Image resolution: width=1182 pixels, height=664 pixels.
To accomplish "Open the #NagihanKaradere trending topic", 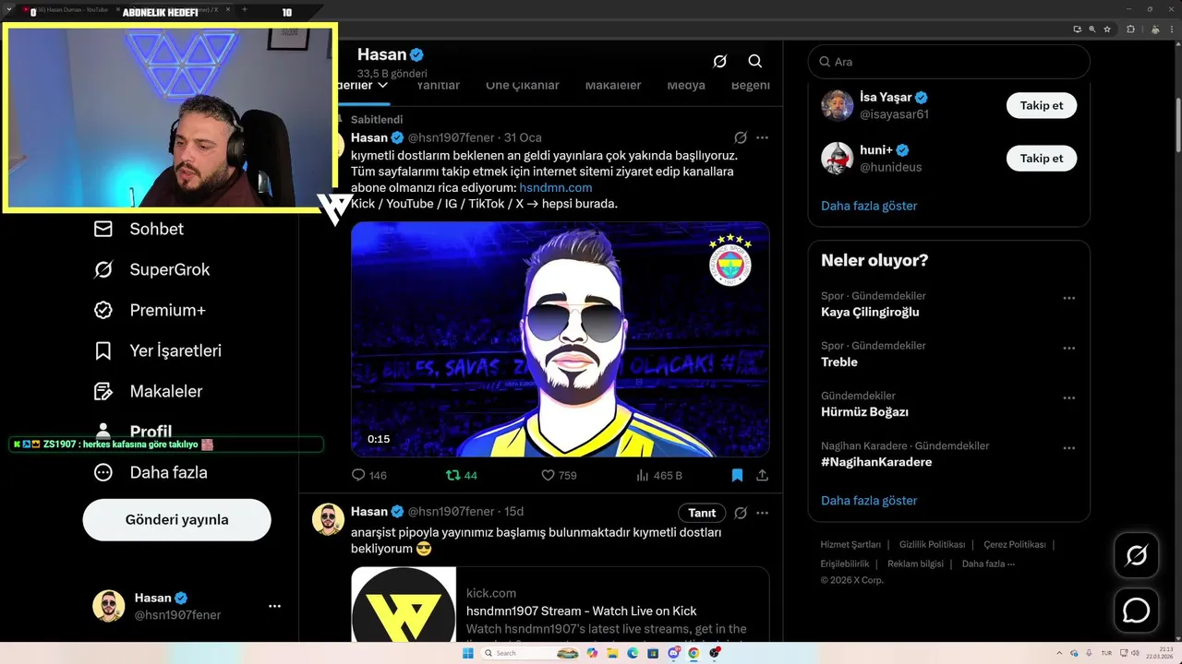I will point(876,461).
